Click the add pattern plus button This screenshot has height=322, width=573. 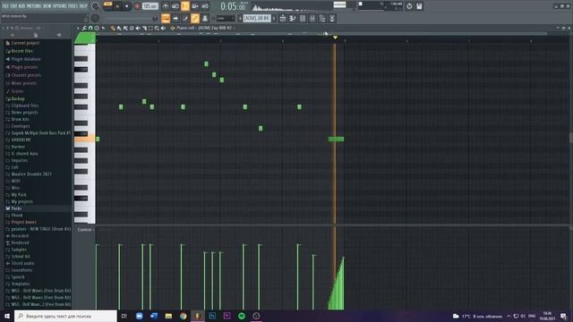pos(274,18)
